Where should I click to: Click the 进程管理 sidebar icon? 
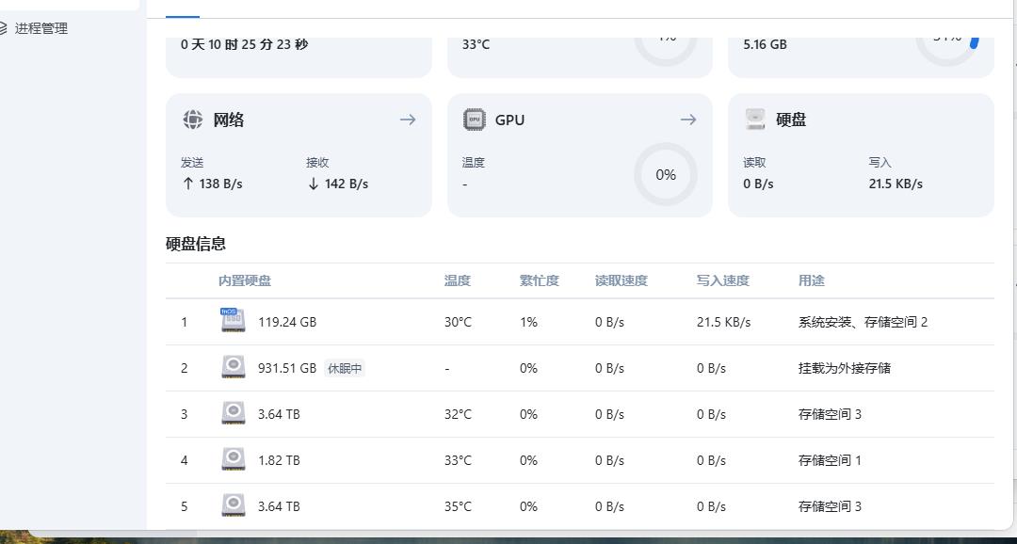tap(4, 28)
